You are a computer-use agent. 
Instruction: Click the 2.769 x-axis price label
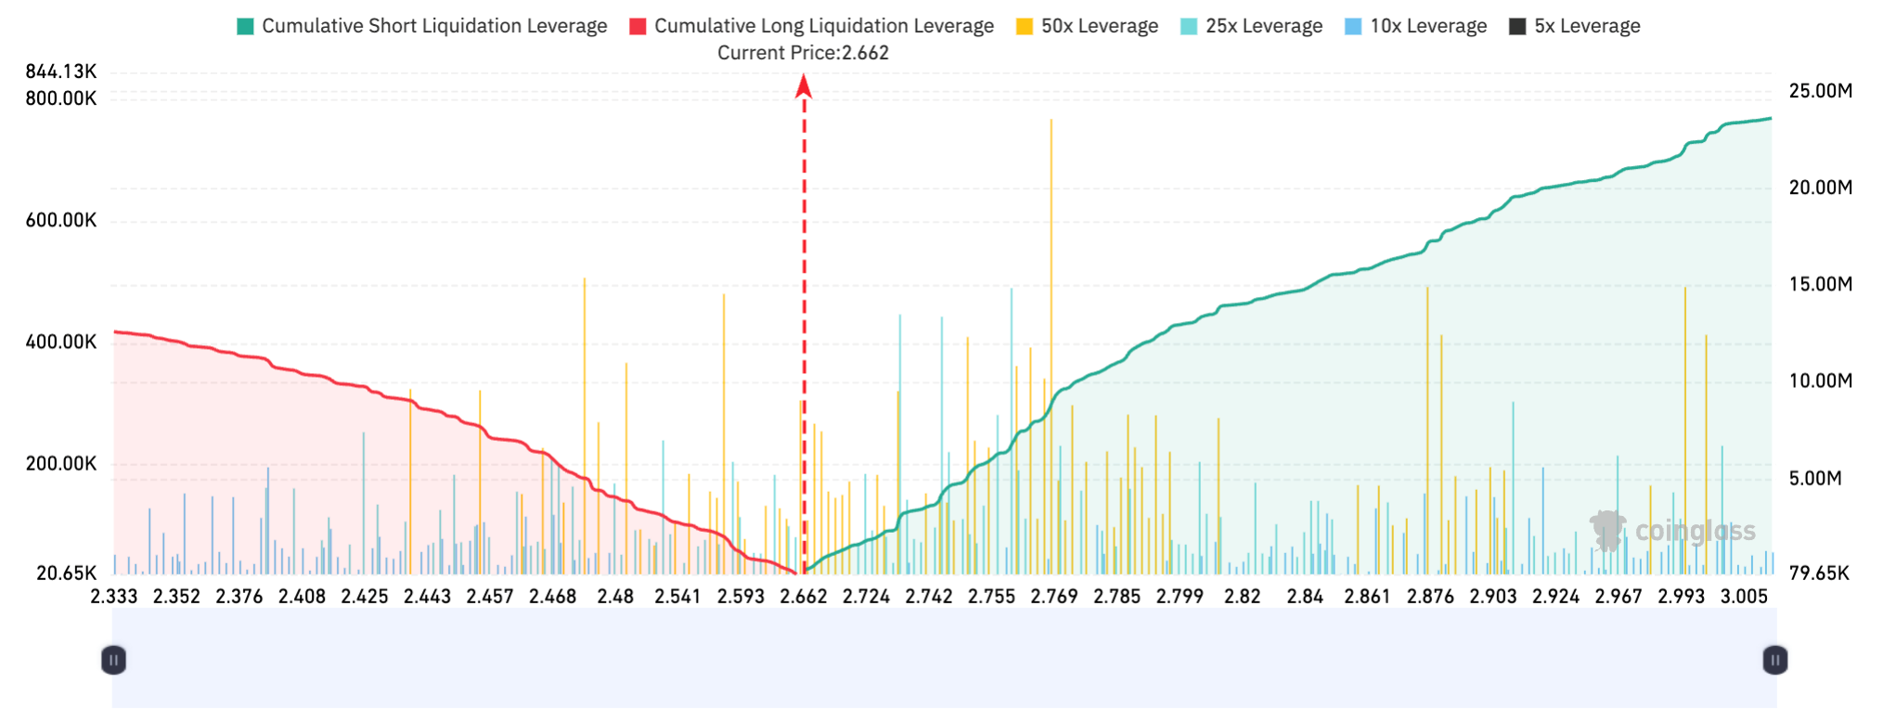pyautogui.click(x=1054, y=596)
